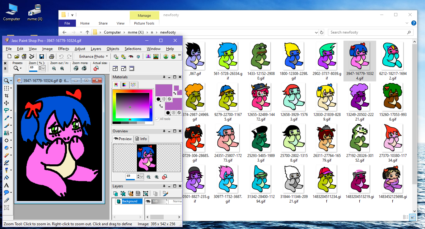Click the Save icon in toolbar
Image resolution: width=425 pixels, height=229 pixels.
point(41,56)
